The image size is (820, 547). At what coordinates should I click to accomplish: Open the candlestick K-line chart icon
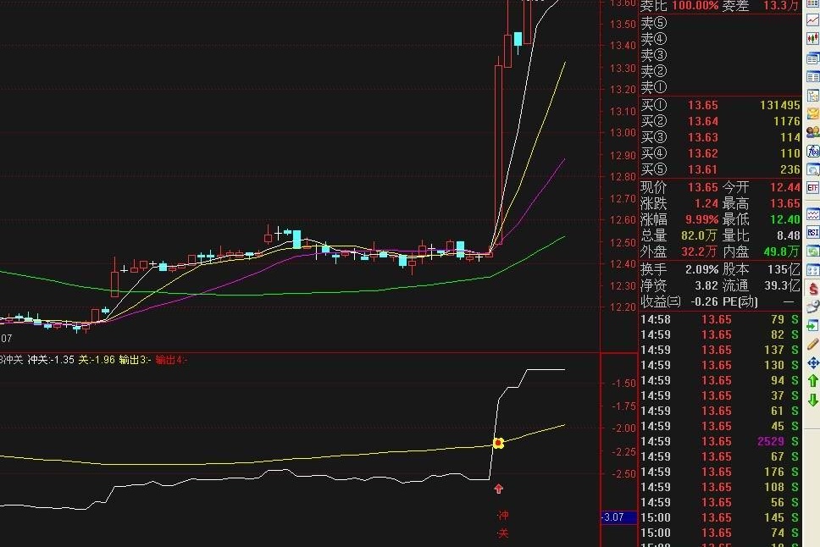(x=813, y=39)
